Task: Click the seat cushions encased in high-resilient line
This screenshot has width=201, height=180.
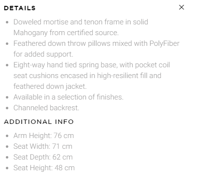Action: 87,76
